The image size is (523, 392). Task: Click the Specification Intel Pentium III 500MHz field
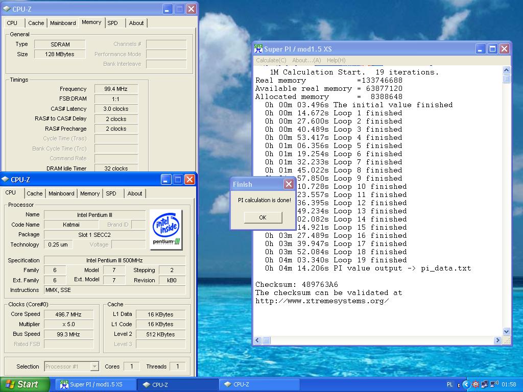[115, 260]
